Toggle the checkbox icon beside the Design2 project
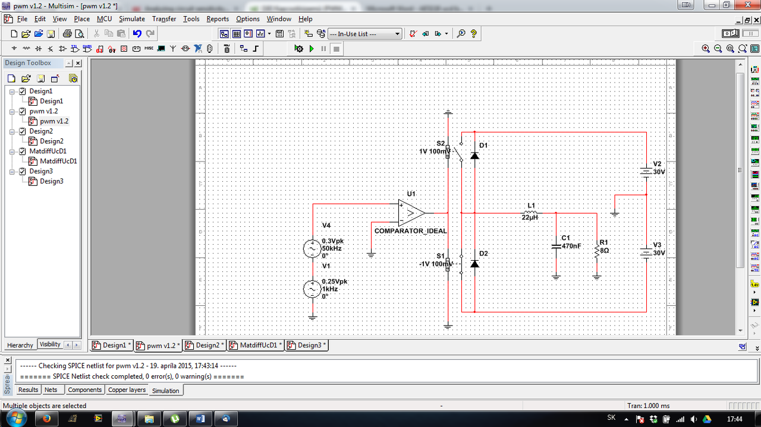Image resolution: width=761 pixels, height=427 pixels. [23, 131]
